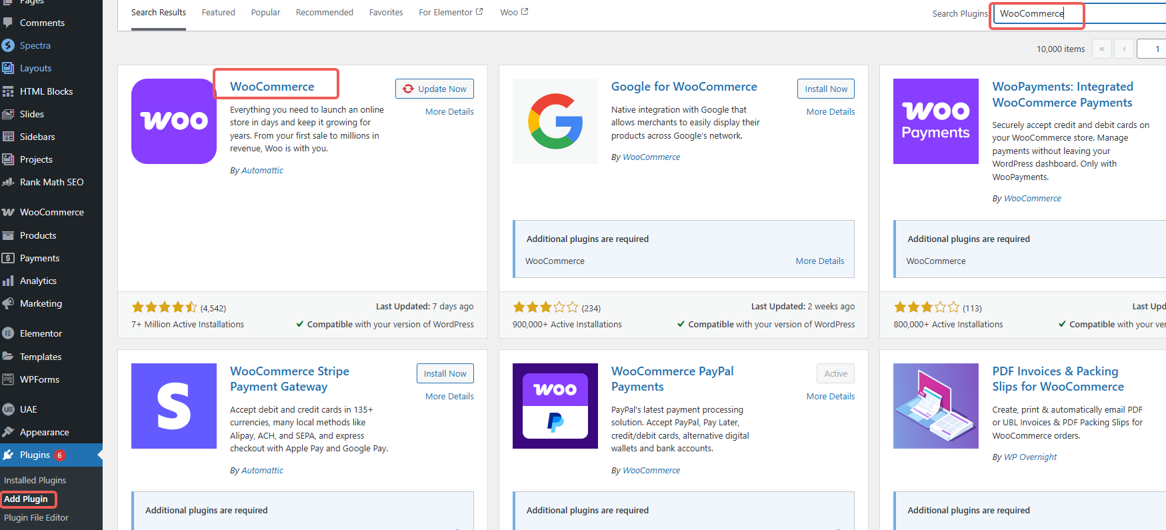The image size is (1166, 530).
Task: Click the WP Overnight author link
Action: 1030,457
